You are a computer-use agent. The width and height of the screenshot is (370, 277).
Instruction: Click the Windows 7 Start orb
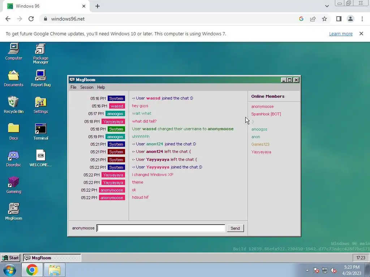coord(10,270)
